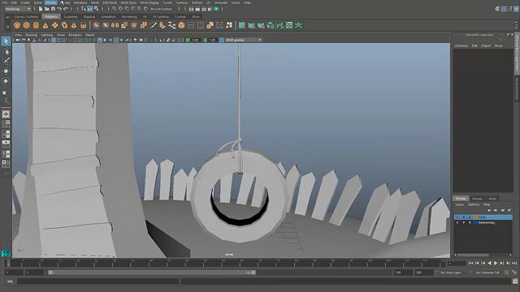Image resolution: width=520 pixels, height=292 pixels.
Task: Toggle the P playback box of Reference layer
Action: point(464,223)
